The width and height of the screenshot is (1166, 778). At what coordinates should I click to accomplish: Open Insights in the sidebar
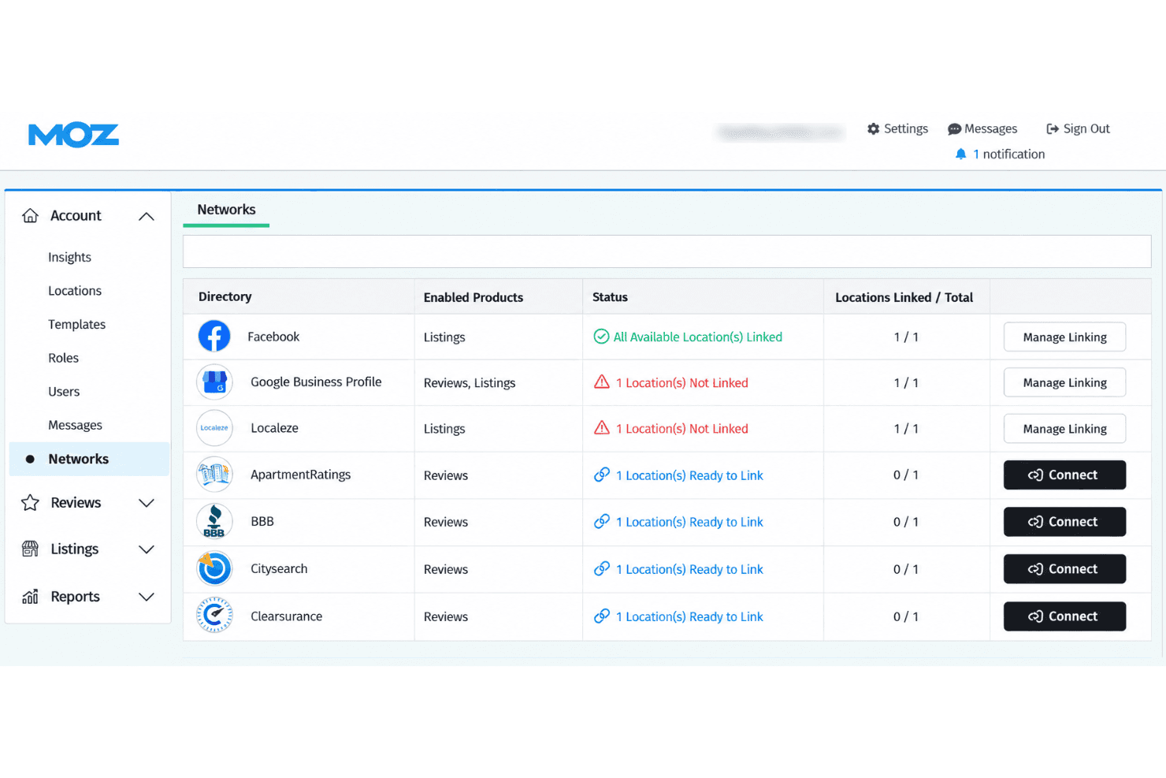(69, 257)
